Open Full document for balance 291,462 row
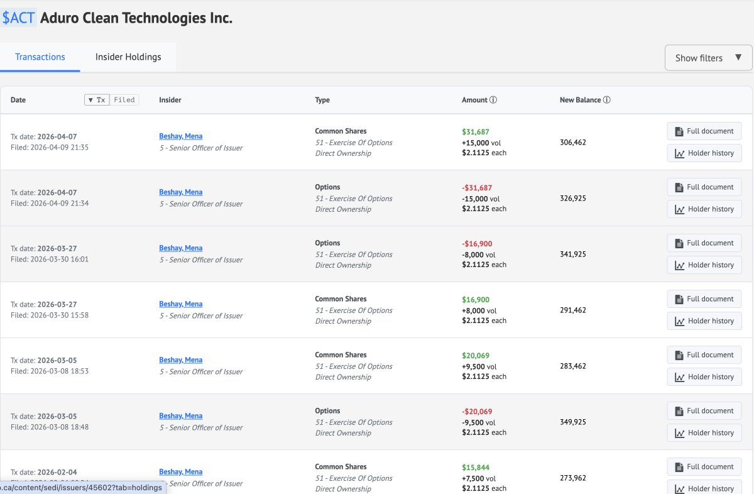This screenshot has height=494, width=754. pos(704,299)
